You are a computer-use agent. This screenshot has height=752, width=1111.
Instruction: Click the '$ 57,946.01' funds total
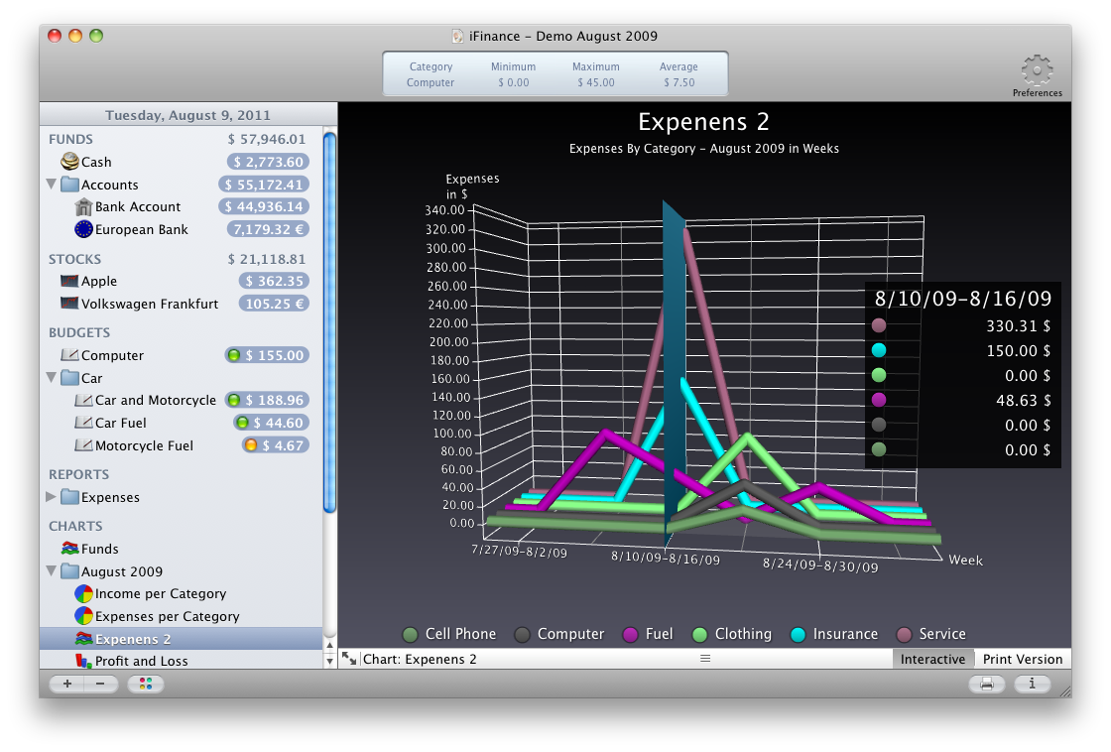(267, 139)
